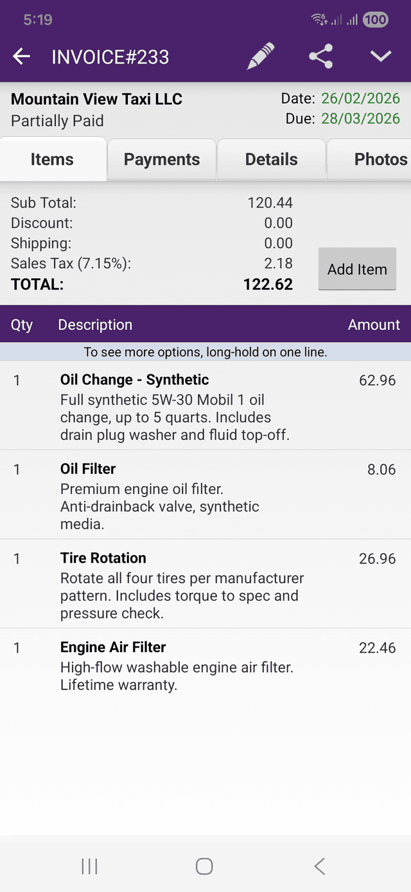View the Details tab
The height and width of the screenshot is (892, 411).
coord(271,159)
